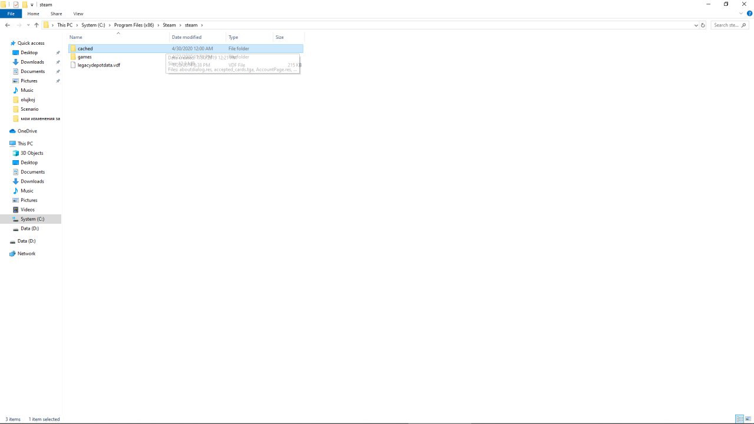The image size is (754, 424).
Task: Open 3D Objects under This PC
Action: tap(32, 153)
